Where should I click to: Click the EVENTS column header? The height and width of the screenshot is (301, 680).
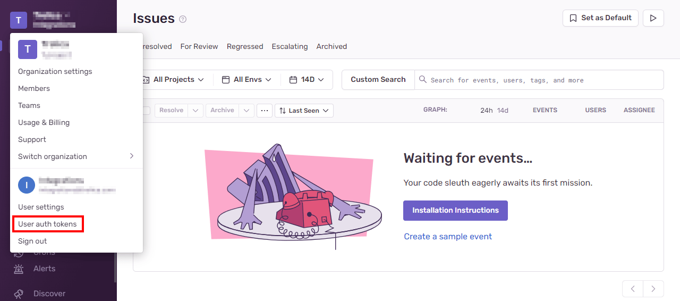[545, 110]
